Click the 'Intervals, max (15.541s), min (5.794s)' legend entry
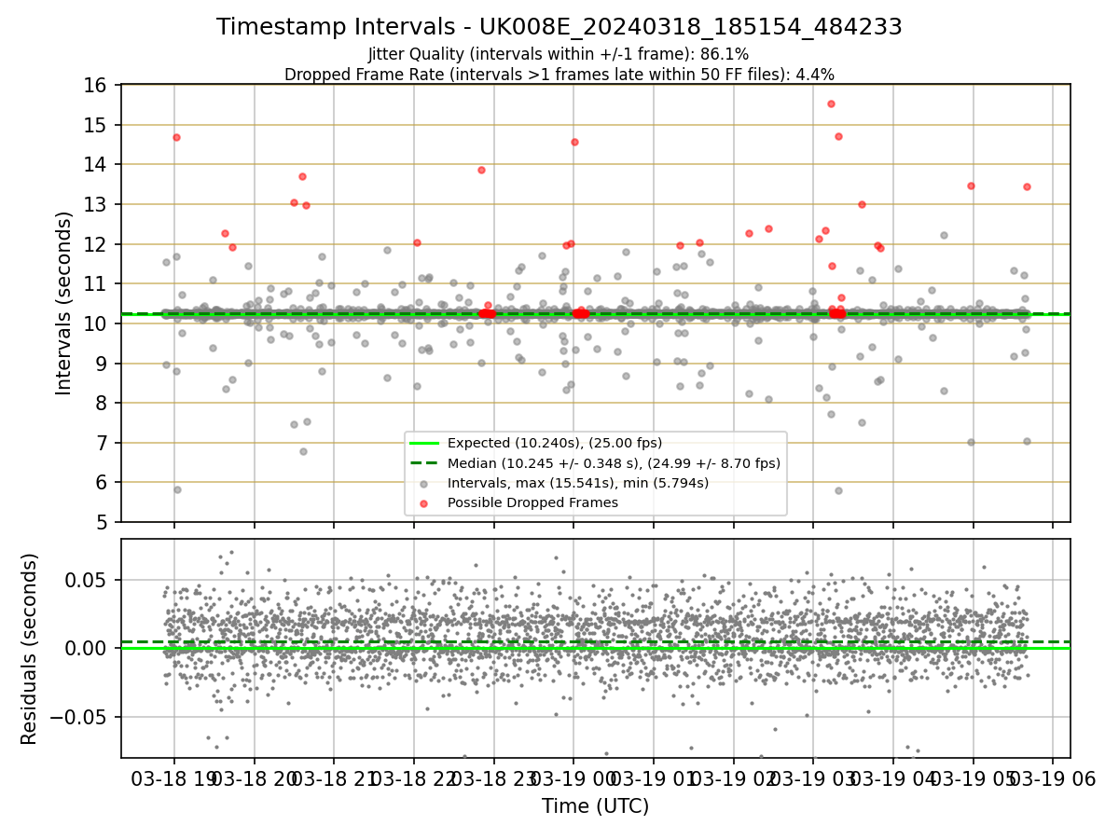This screenshot has height=839, width=1119. (x=578, y=483)
